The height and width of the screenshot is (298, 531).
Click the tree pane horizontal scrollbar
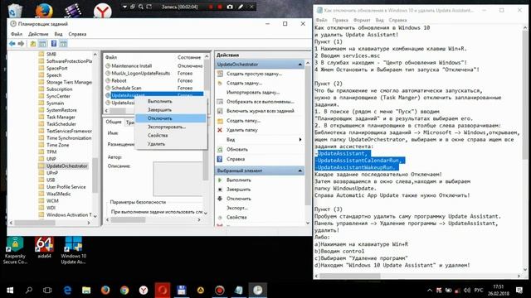click(50, 223)
